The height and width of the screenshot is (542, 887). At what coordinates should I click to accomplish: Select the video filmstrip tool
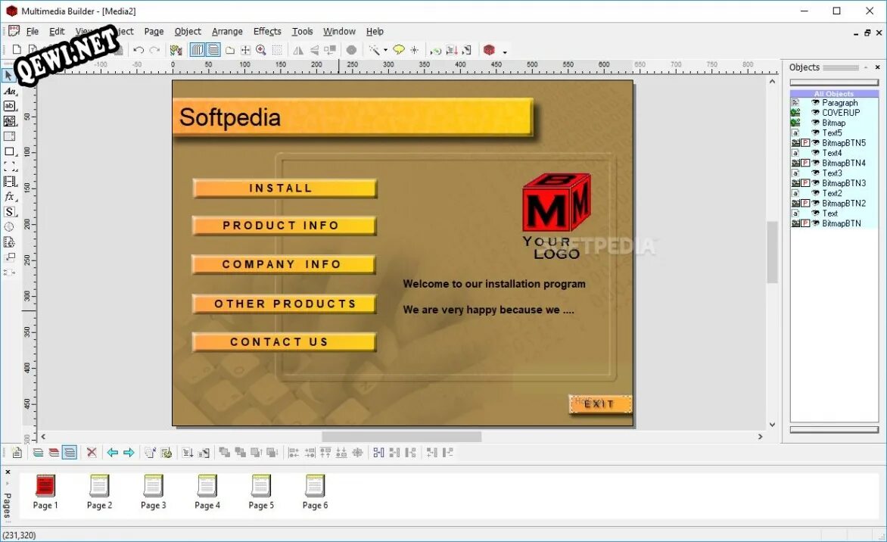click(x=10, y=182)
